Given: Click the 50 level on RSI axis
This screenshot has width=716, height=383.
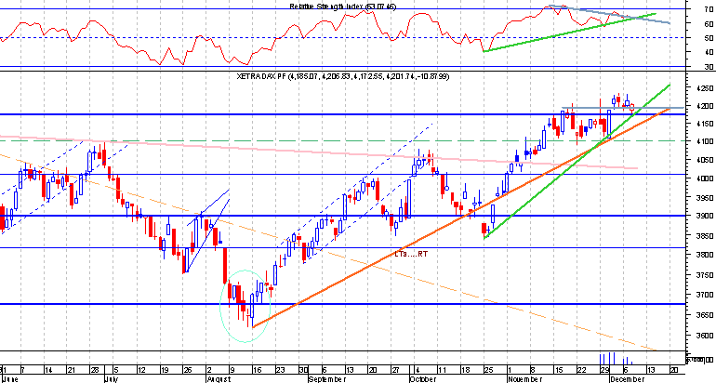Looking at the screenshot, I should 709,38.
